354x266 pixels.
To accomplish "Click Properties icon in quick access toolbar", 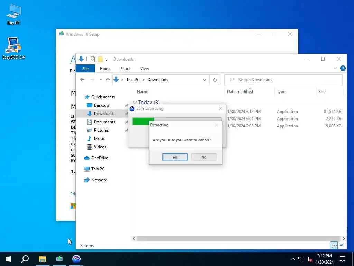I will coord(93,59).
